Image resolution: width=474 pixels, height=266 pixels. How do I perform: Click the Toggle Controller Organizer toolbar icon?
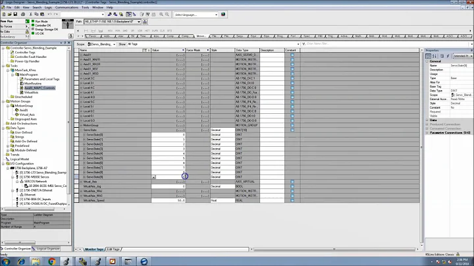pyautogui.click(x=129, y=14)
